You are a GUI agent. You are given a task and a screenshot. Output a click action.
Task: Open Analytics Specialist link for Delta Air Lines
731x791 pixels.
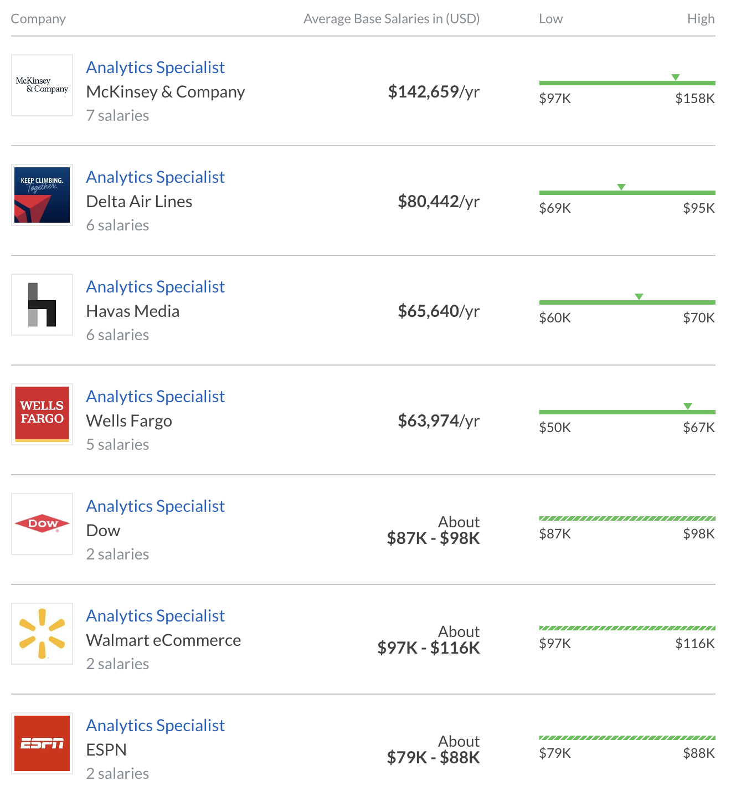156,177
